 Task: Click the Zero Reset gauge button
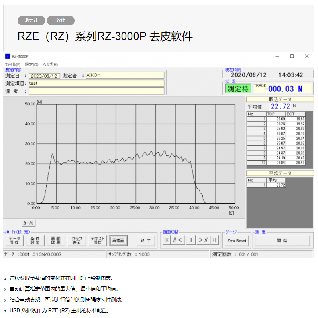[236, 241]
